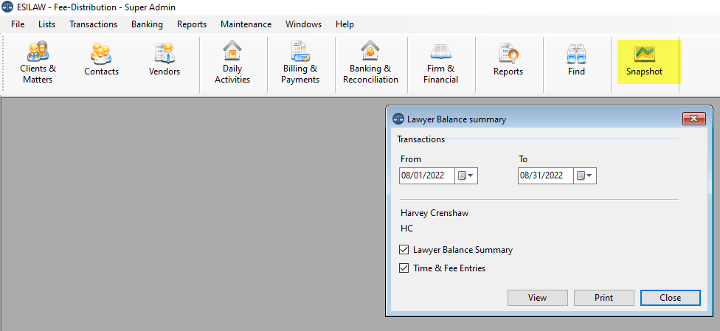Open the Transactions menu
720x331 pixels.
pyautogui.click(x=93, y=24)
